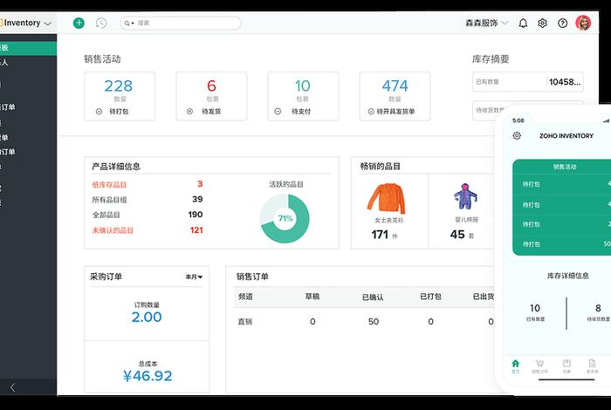Tap the 8 待收货数量 value in mobile app
Image resolution: width=611 pixels, height=410 pixels.
click(x=598, y=309)
